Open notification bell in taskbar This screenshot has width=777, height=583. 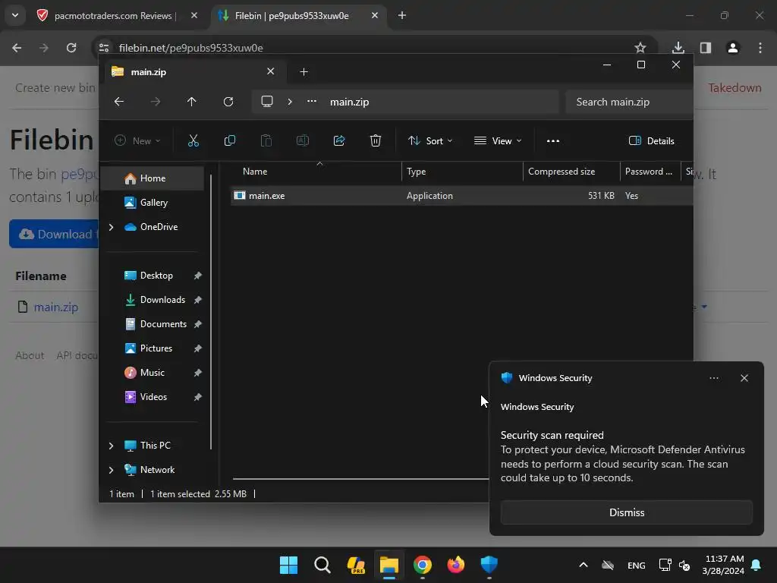pyautogui.click(x=757, y=565)
